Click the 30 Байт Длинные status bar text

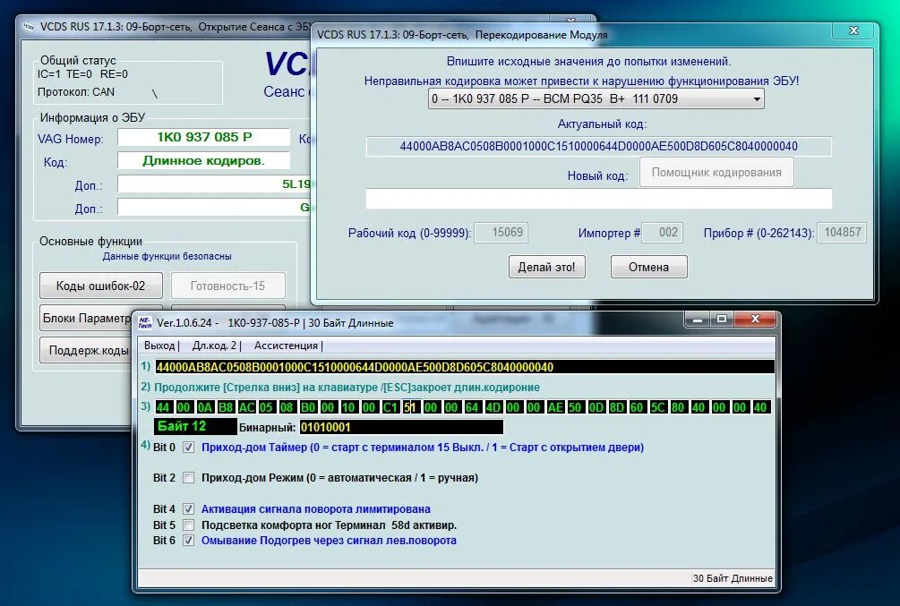[x=733, y=578]
